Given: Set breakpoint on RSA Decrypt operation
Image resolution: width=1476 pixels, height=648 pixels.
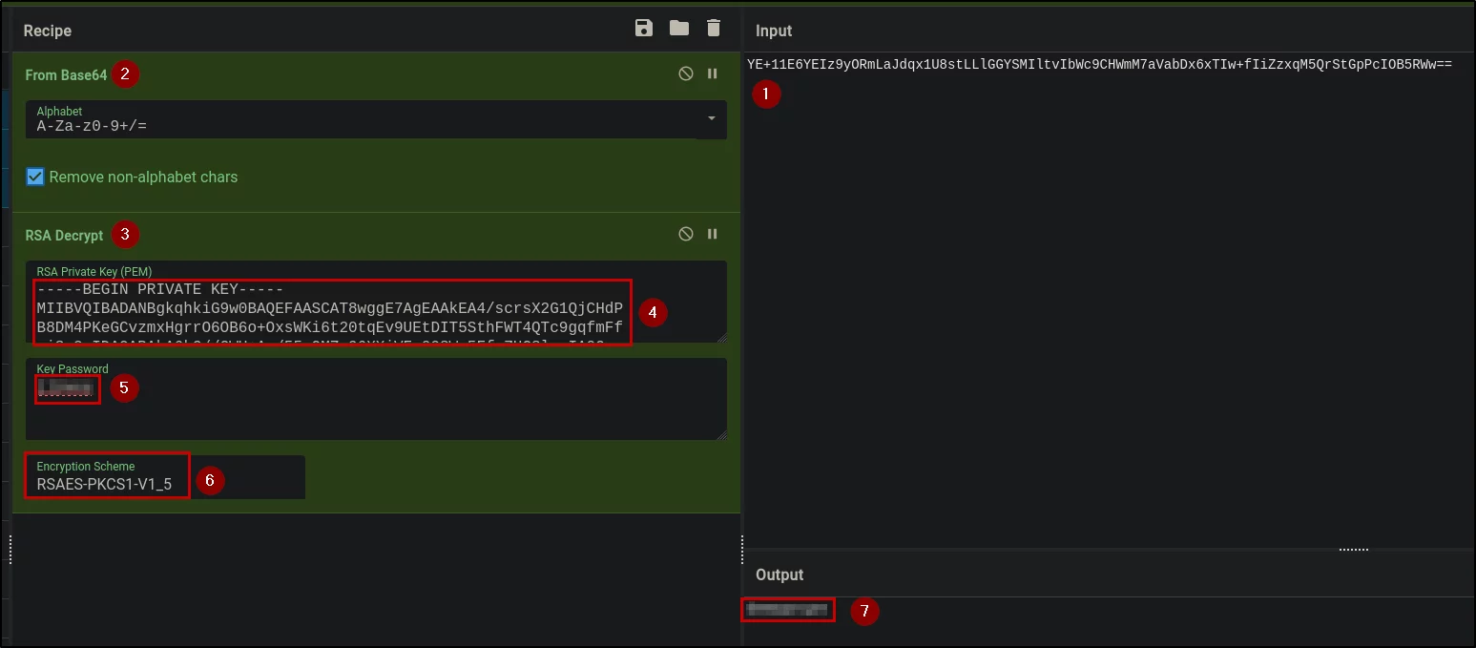Looking at the screenshot, I should 712,234.
